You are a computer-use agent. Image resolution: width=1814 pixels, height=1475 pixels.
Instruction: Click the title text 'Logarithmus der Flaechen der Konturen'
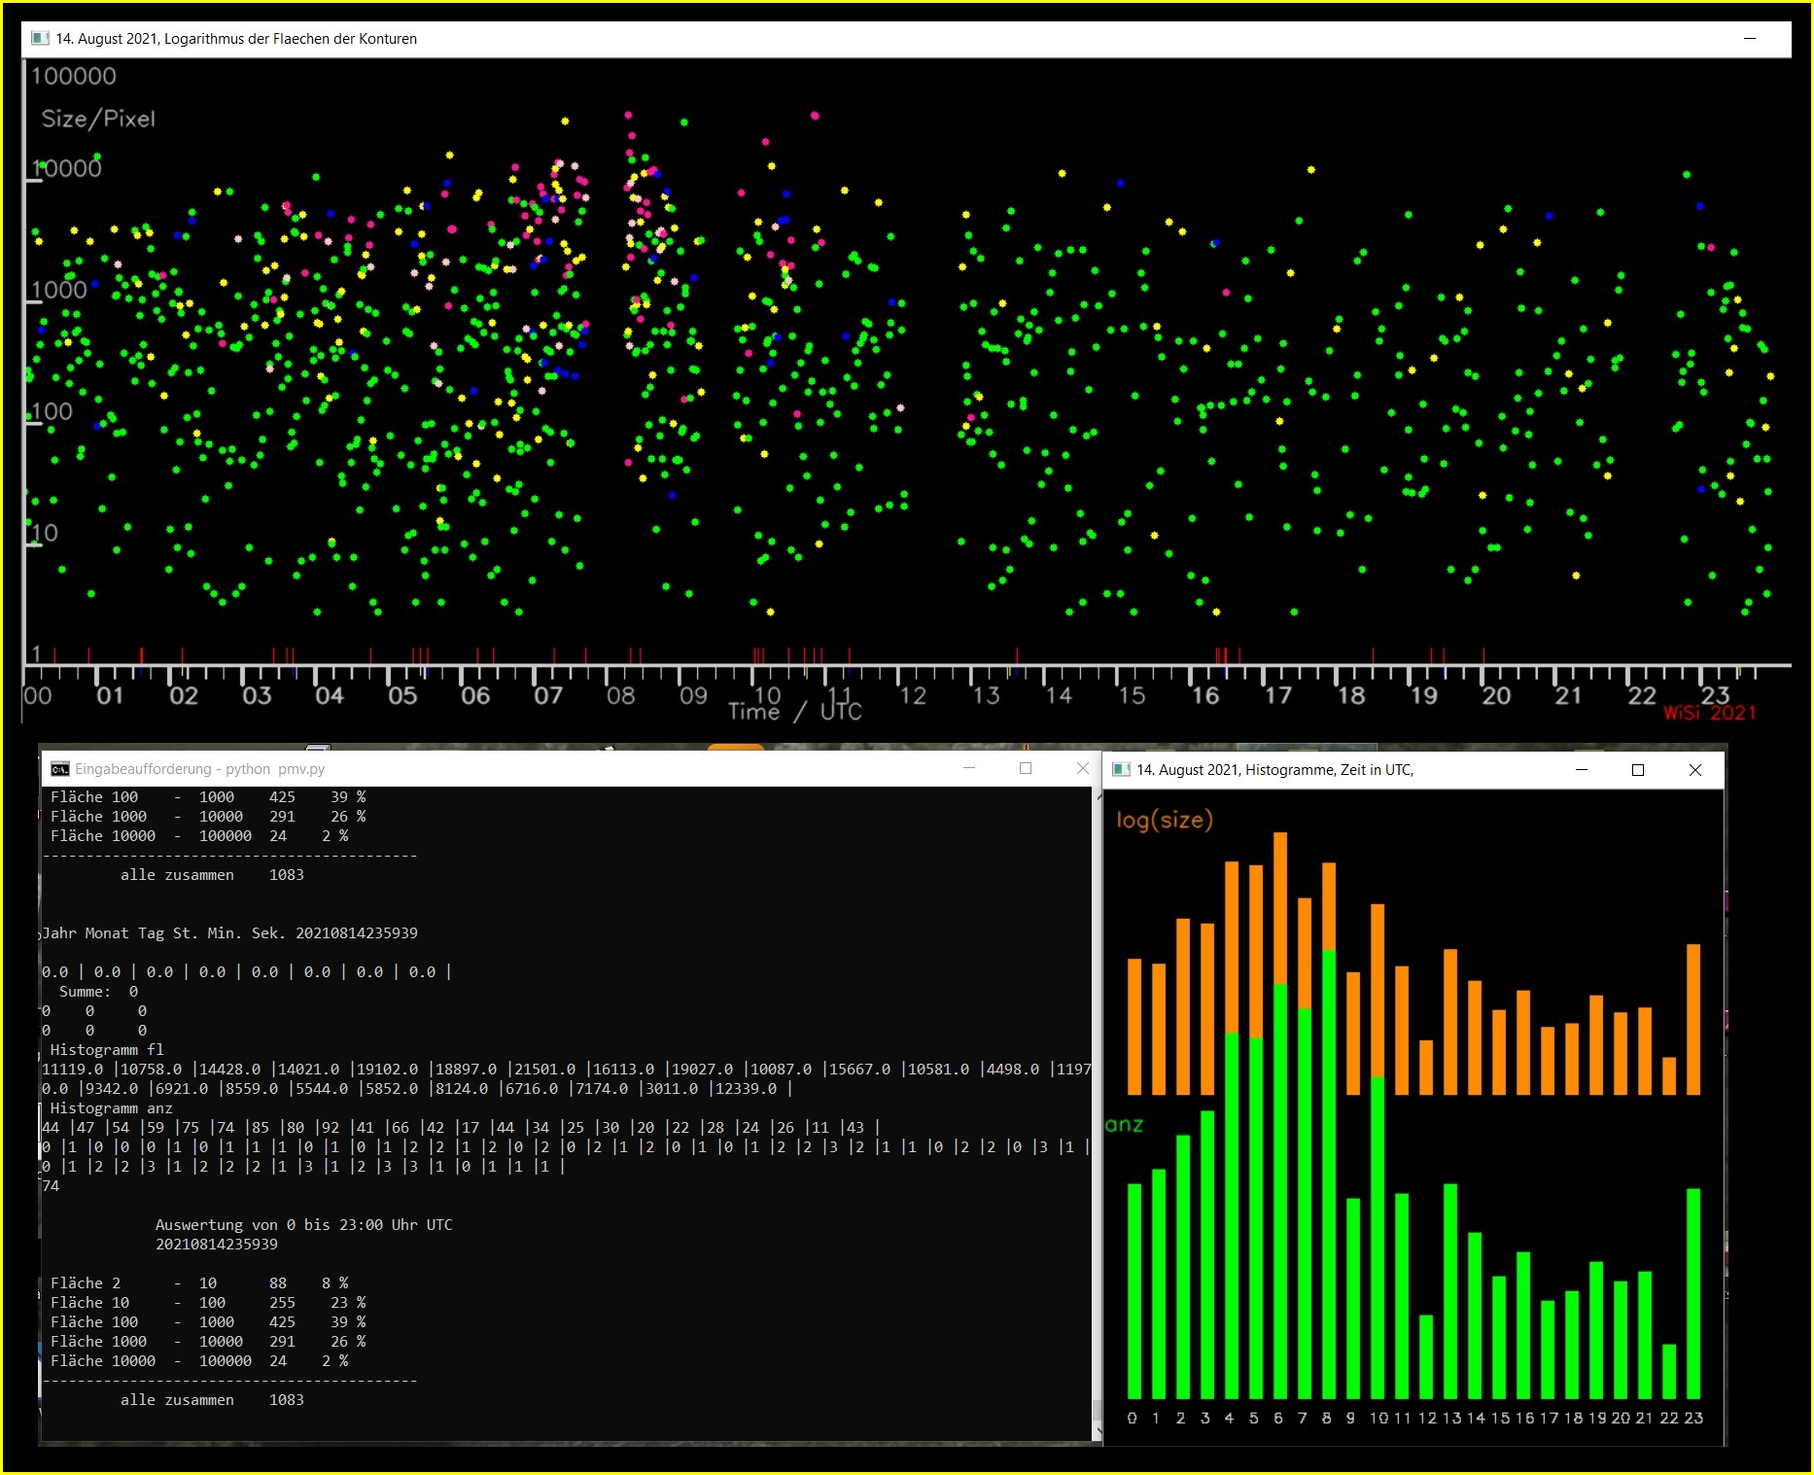tap(291, 39)
